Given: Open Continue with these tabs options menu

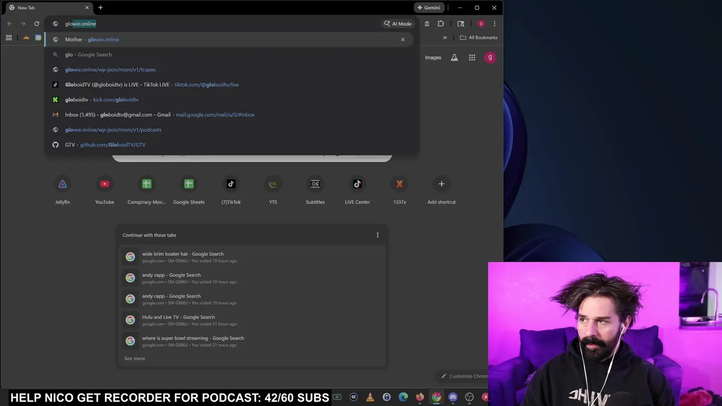Looking at the screenshot, I should click(x=377, y=235).
